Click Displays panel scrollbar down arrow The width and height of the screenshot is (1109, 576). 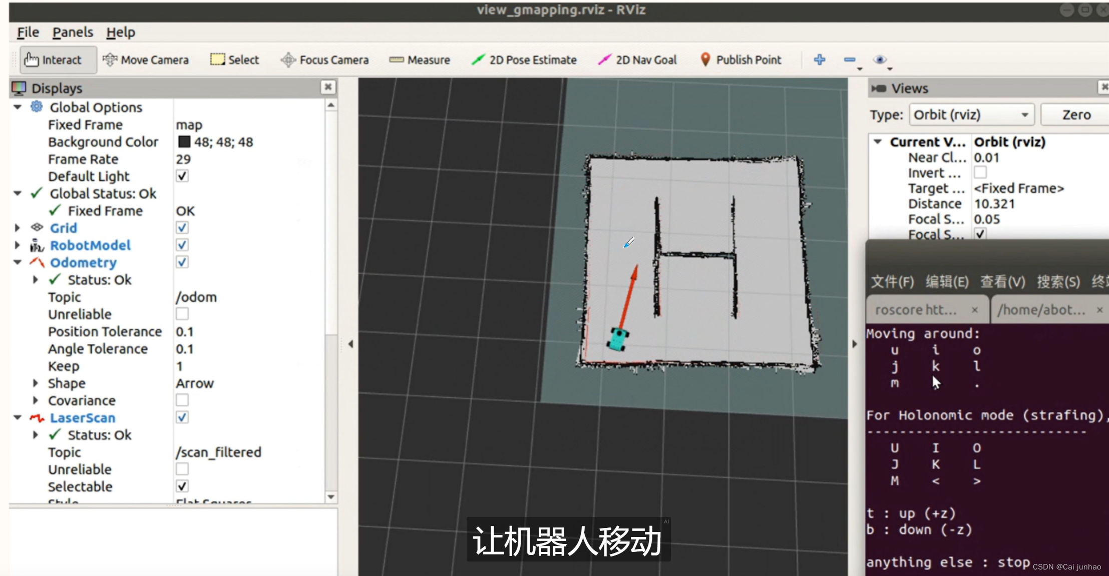point(331,497)
